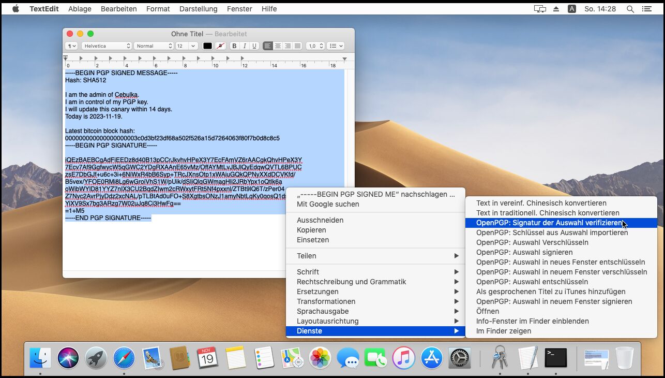Open the Helvetica font family dropdown
The height and width of the screenshot is (378, 665).
tap(107, 46)
